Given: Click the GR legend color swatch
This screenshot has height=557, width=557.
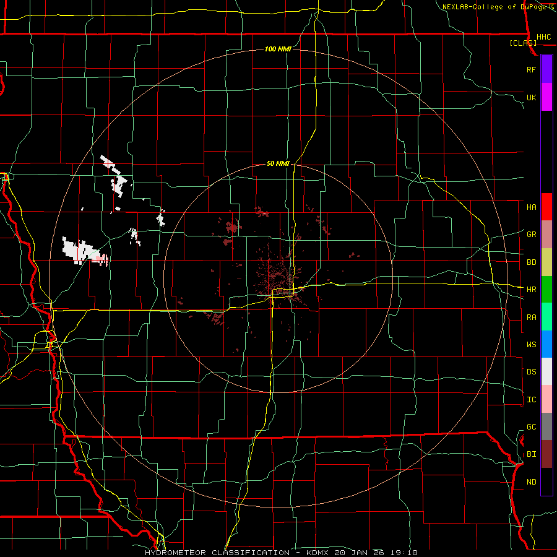Looking at the screenshot, I should click(546, 235).
